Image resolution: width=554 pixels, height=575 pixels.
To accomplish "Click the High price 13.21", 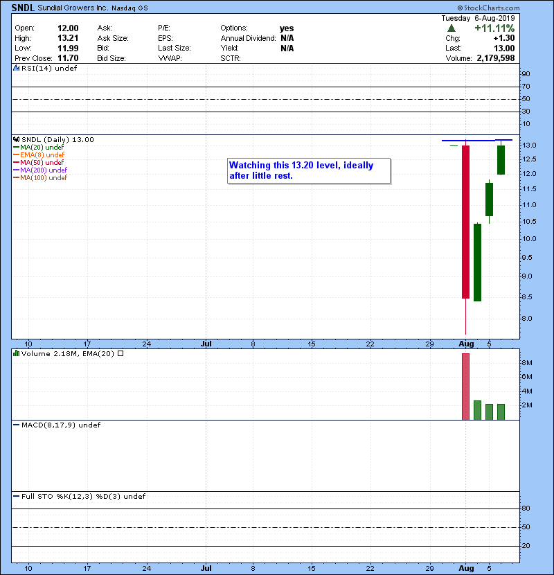I will click(68, 38).
